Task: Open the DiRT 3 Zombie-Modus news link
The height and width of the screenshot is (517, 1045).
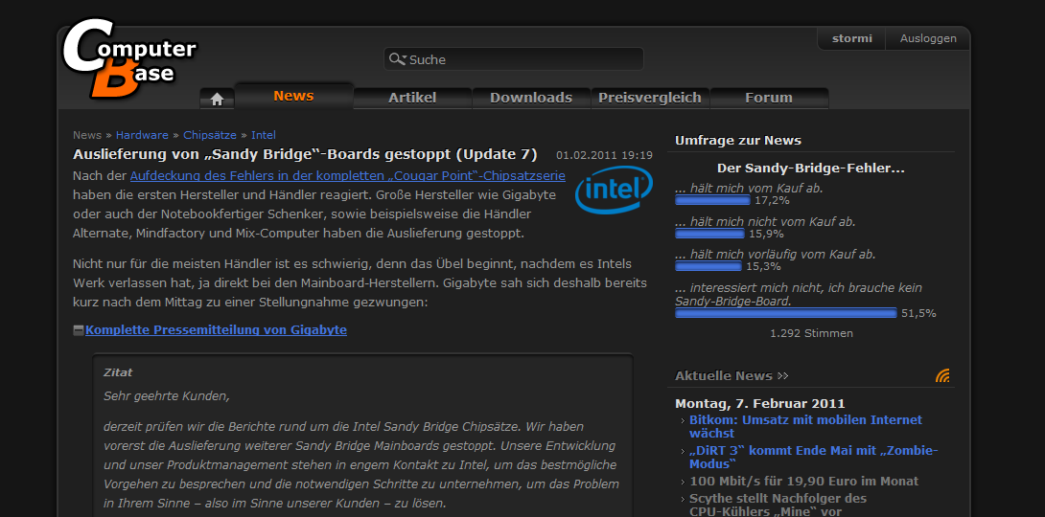Action: coord(814,457)
